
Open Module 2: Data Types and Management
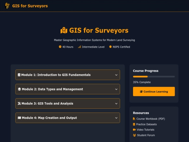[x=68, y=89]
